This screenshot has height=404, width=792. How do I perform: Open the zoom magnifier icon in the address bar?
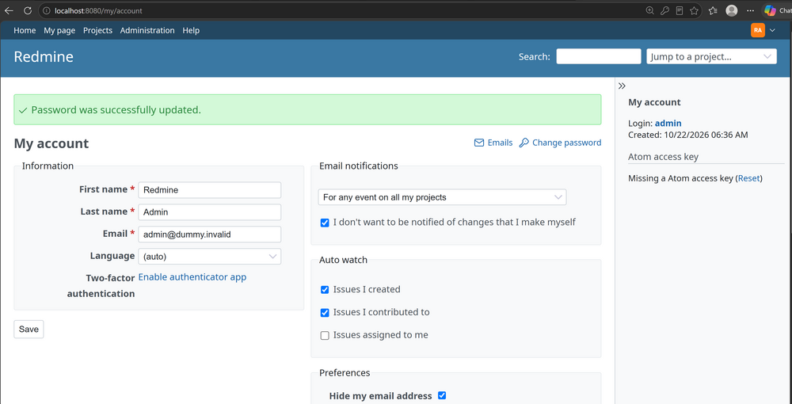[x=650, y=10]
